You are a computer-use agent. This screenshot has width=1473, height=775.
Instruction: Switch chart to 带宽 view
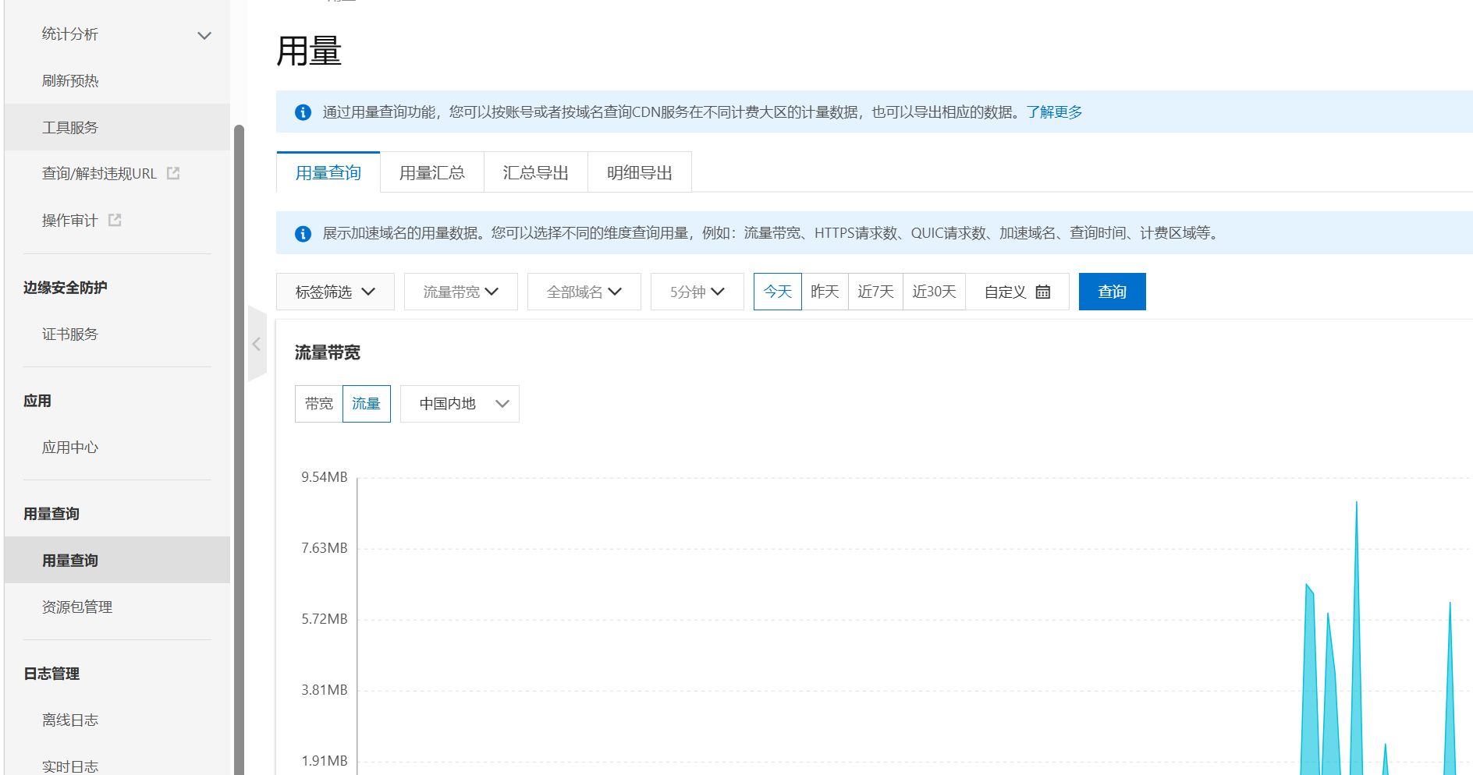319,404
